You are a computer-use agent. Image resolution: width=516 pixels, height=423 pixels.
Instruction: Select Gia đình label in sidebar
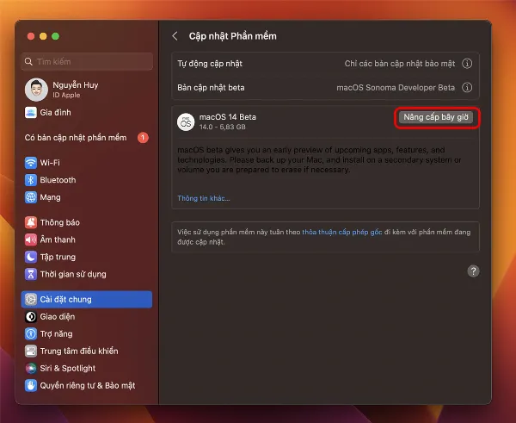click(x=56, y=112)
